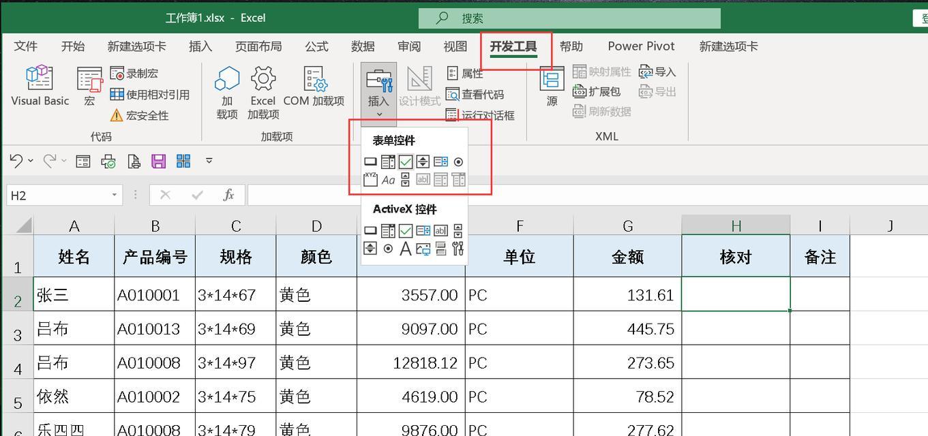The width and height of the screenshot is (928, 436).
Task: Click the 搜索 search box
Action: pos(569,18)
